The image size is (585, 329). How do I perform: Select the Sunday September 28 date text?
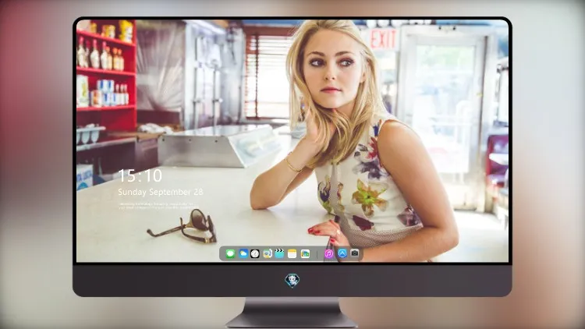tap(161, 192)
